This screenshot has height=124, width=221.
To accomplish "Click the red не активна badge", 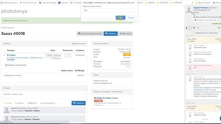I will 98,101.
